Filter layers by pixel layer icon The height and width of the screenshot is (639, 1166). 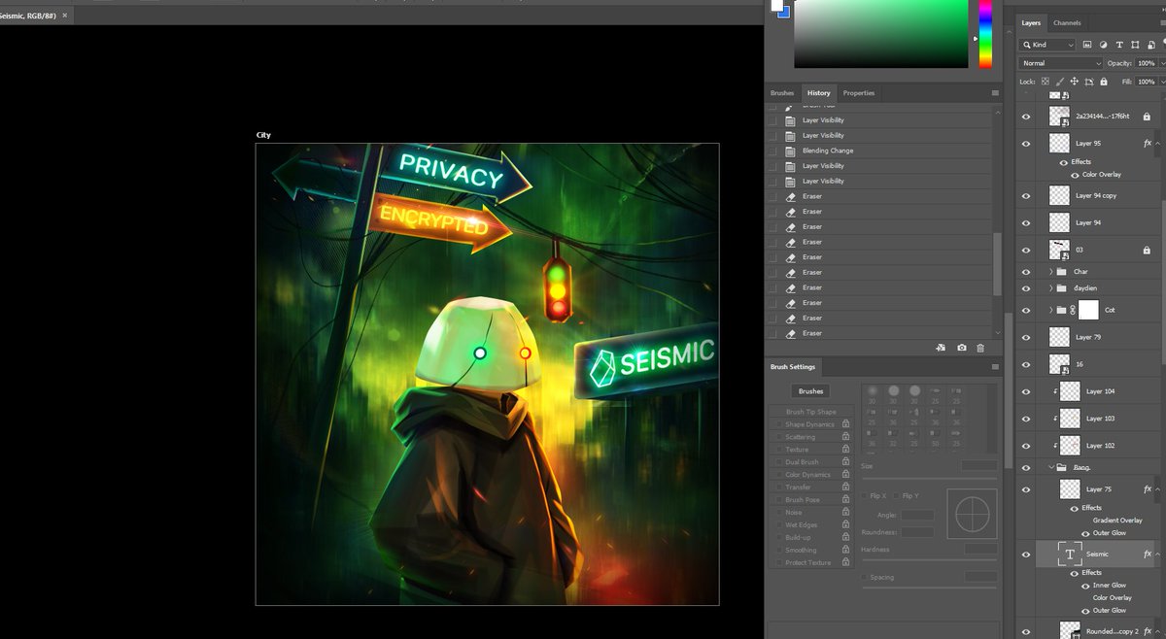(x=1087, y=45)
